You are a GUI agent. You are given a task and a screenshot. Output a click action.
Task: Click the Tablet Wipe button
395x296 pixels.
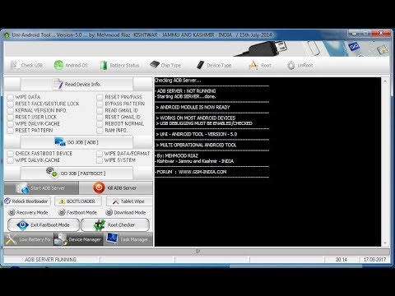[129, 201]
